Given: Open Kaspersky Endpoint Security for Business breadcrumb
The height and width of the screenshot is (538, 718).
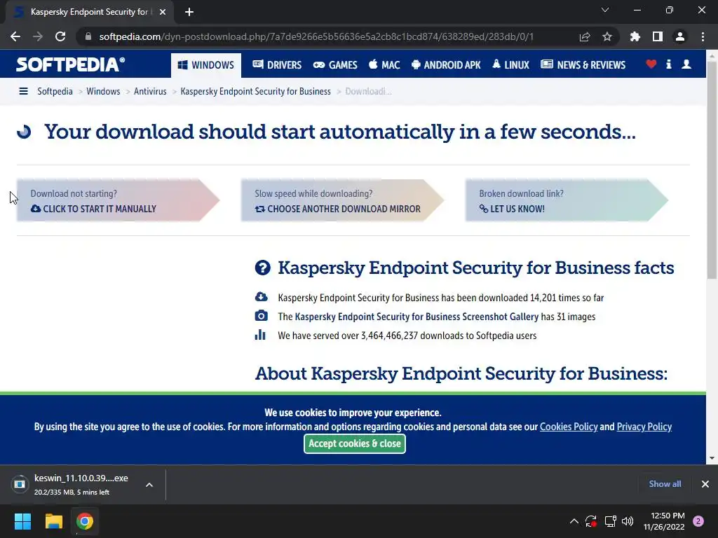Looking at the screenshot, I should click(x=255, y=92).
